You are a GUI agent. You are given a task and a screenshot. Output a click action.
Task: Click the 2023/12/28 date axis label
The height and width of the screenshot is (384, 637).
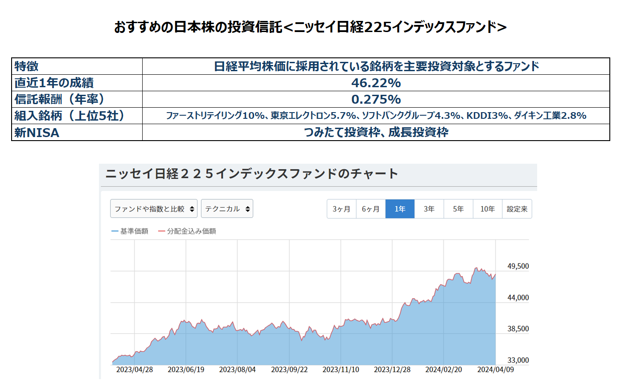(392, 370)
